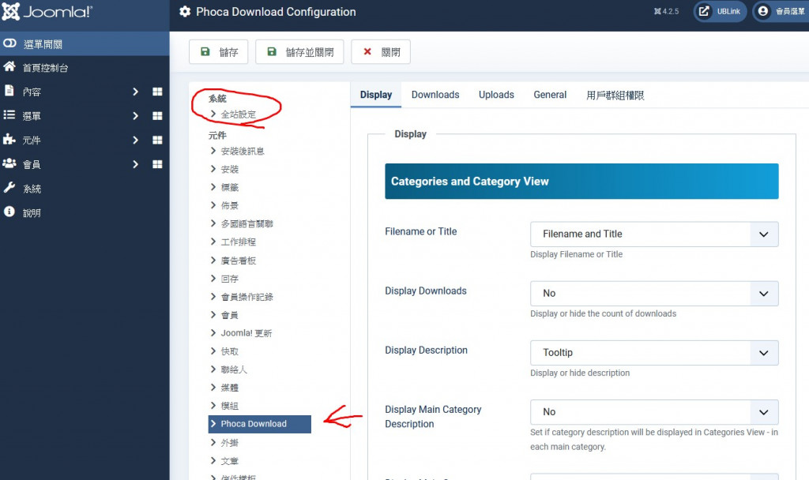The width and height of the screenshot is (809, 480).
Task: Click the 元件 puzzle-piece icon in the sidebar
Action: 9,139
